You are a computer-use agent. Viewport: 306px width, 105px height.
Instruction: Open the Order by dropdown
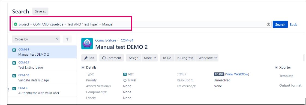[36, 39]
